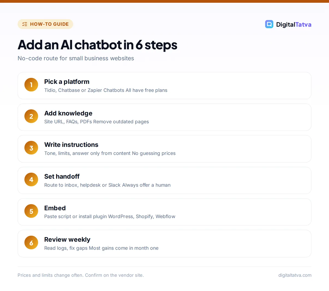The image size is (329, 291).
Task: Click the text "Read logs, fix gaps Most gains come in month one"
Action: tap(101, 248)
